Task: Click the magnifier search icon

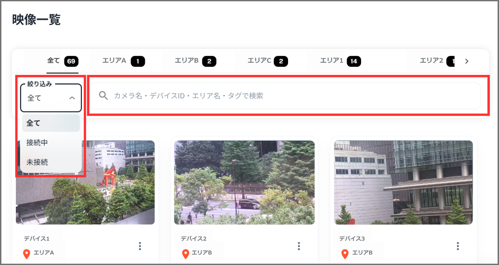Action: point(103,95)
